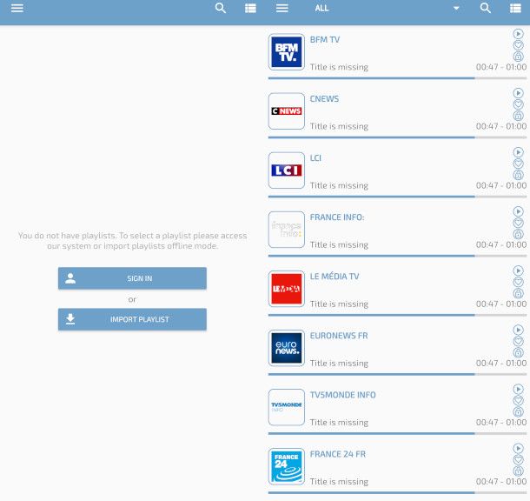The image size is (530, 501).
Task: Lock the CNEWS channel
Action: click(x=518, y=116)
